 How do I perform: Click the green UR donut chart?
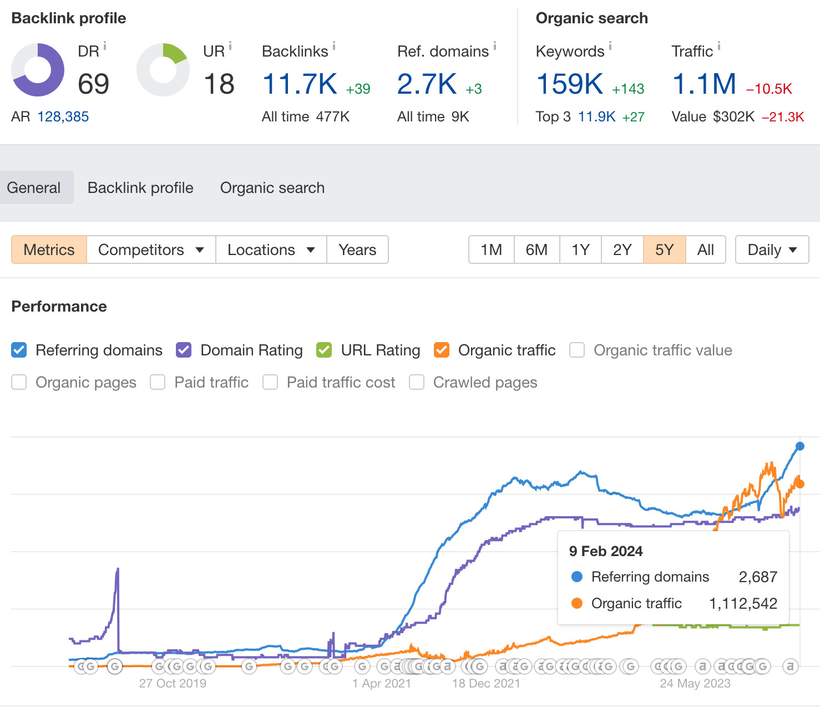tap(163, 70)
